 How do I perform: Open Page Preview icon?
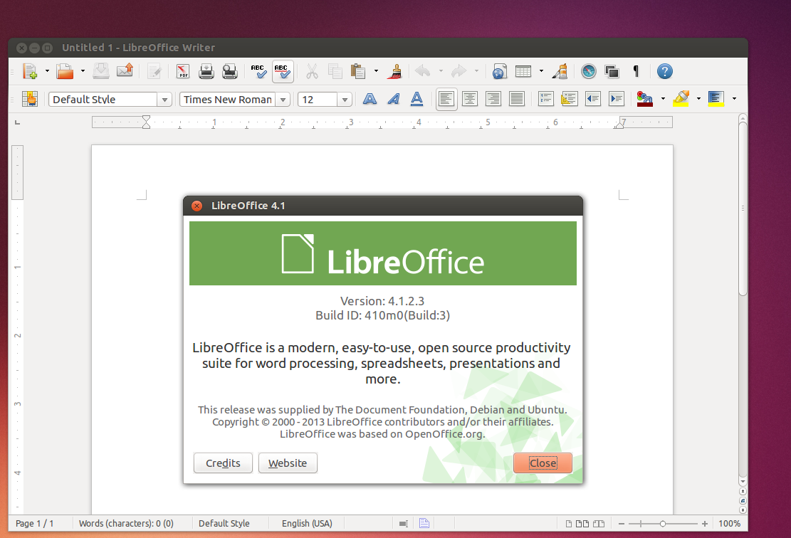click(229, 71)
